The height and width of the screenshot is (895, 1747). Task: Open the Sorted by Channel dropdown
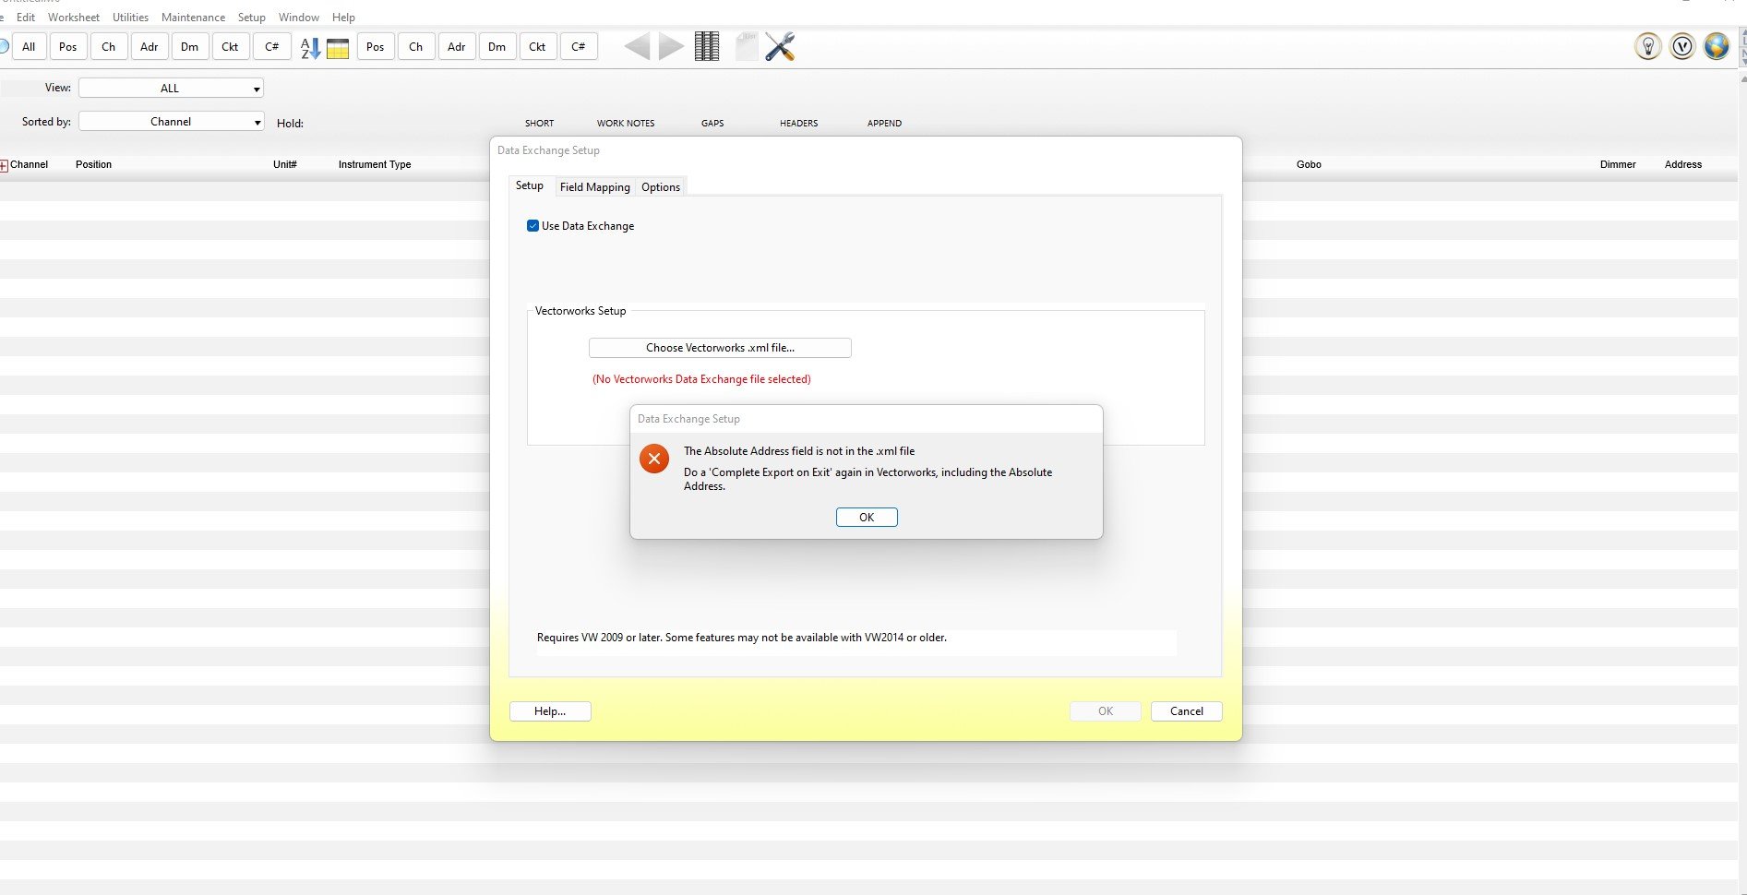tap(171, 122)
